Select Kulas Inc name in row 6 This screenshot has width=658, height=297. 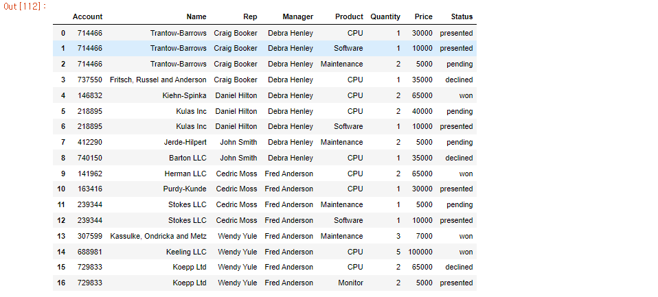point(192,126)
